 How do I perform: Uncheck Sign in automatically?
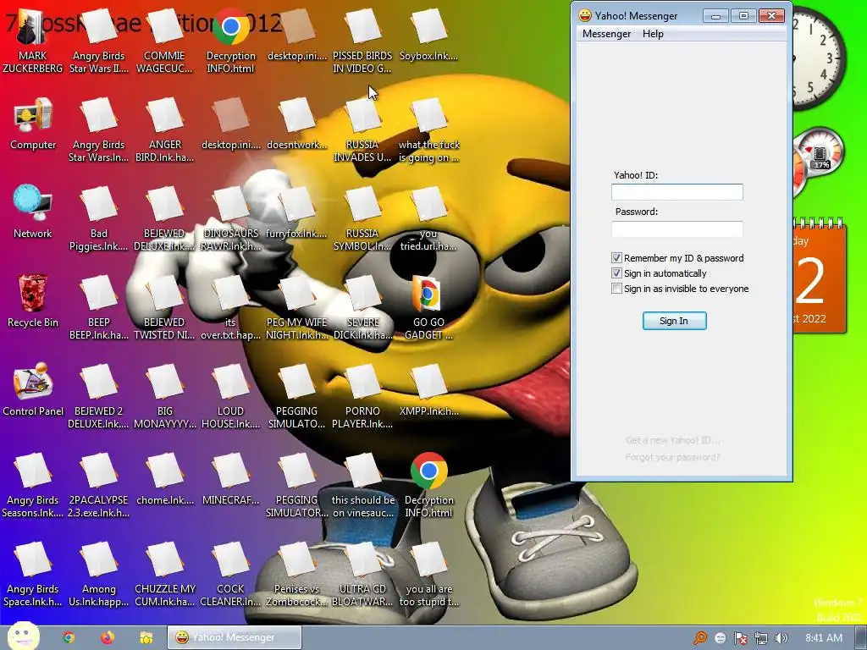[616, 273]
